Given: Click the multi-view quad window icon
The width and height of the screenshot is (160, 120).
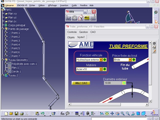Looking at the screenshot, I should tap(138, 113).
